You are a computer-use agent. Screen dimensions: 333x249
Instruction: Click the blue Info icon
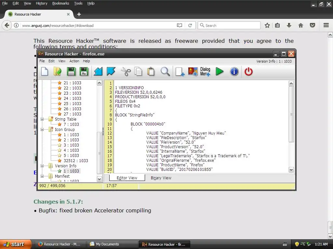[234, 72]
